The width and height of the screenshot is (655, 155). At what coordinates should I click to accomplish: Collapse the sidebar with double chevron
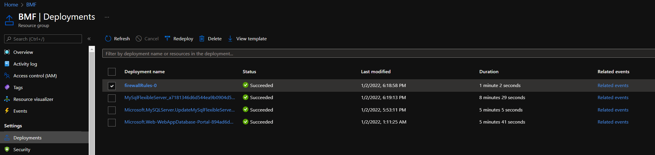pyautogui.click(x=89, y=39)
